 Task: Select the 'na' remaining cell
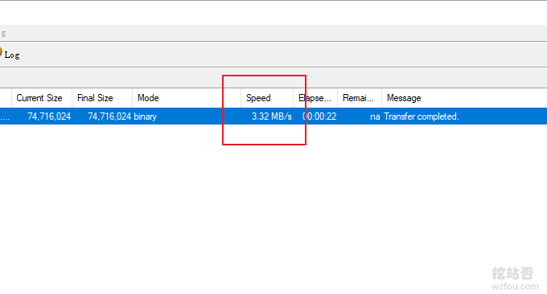coord(375,116)
